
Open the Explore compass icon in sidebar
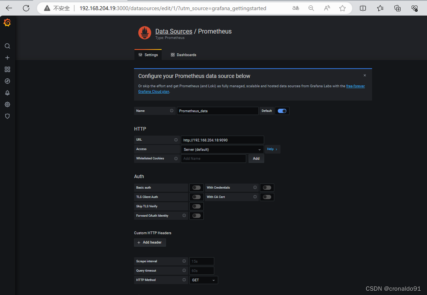(7, 81)
